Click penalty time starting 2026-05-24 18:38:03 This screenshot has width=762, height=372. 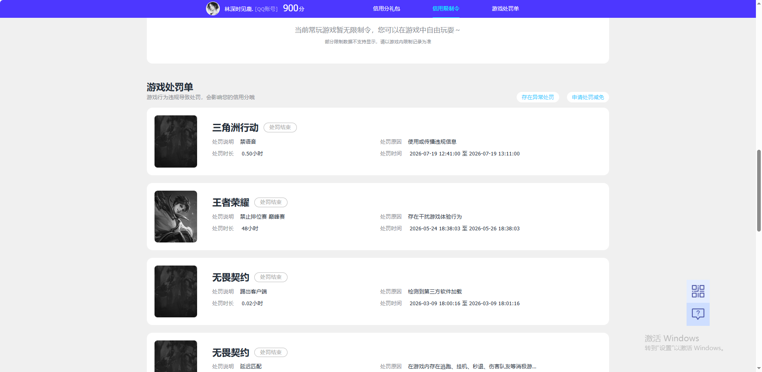(x=465, y=228)
